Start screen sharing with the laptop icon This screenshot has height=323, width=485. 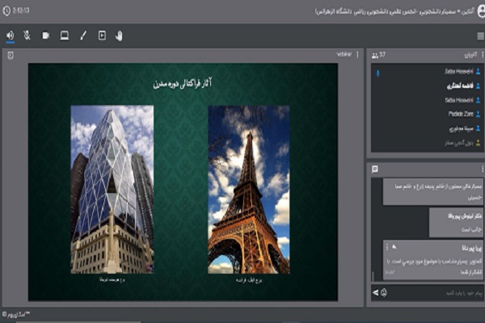65,36
